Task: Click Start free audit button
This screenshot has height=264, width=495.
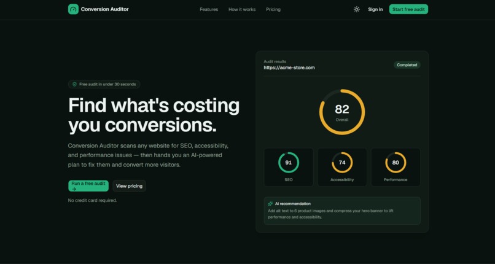Action: (408, 9)
